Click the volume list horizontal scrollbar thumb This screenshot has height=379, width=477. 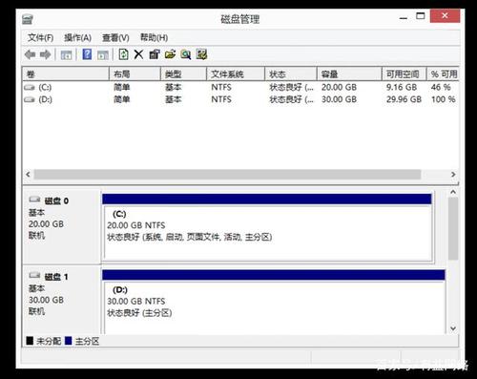227,175
